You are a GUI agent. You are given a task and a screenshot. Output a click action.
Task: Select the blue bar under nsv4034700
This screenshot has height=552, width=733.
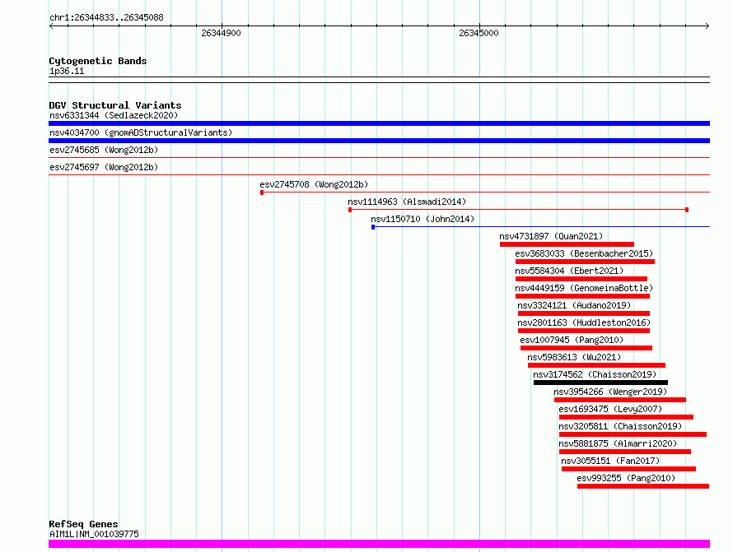pyautogui.click(x=379, y=141)
